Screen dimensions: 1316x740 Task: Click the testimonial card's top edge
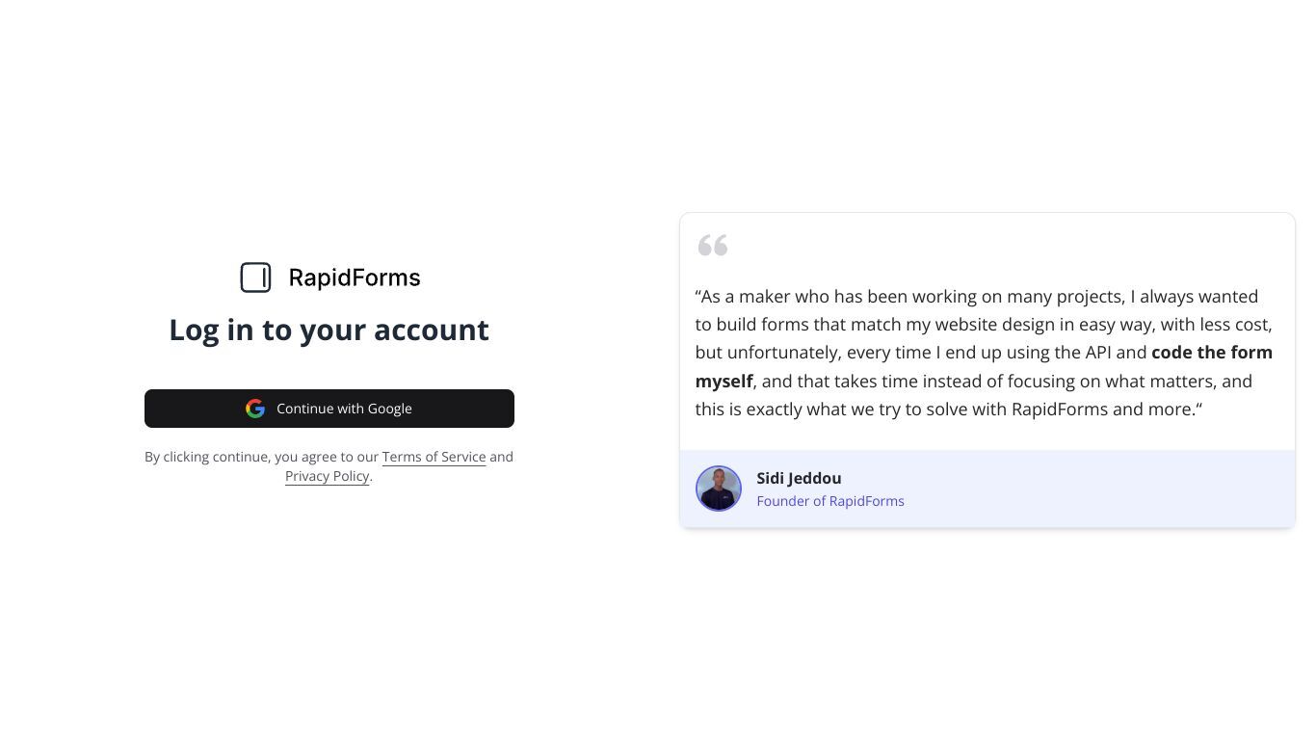[987, 213]
